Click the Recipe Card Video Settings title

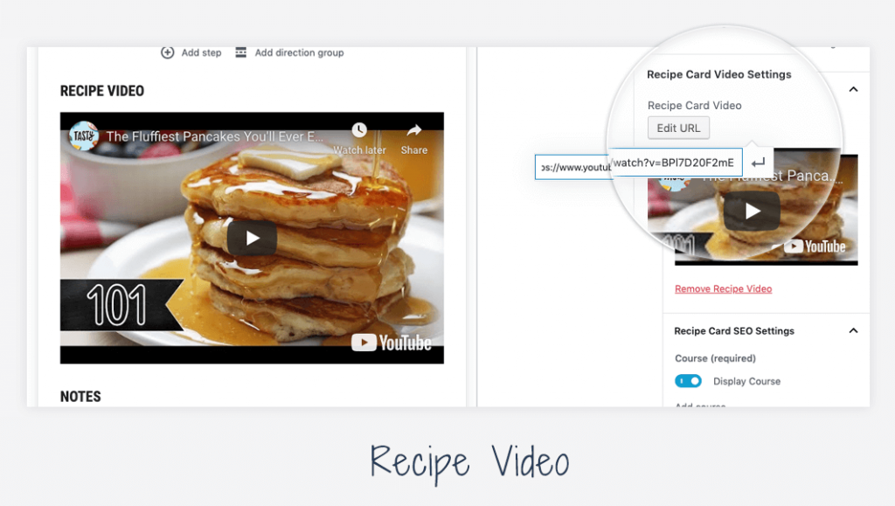(x=719, y=74)
